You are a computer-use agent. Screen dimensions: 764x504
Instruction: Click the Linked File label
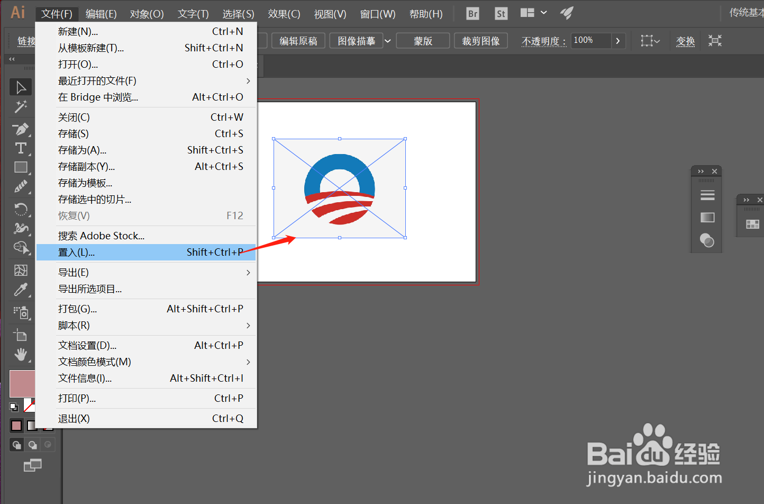tap(26, 41)
